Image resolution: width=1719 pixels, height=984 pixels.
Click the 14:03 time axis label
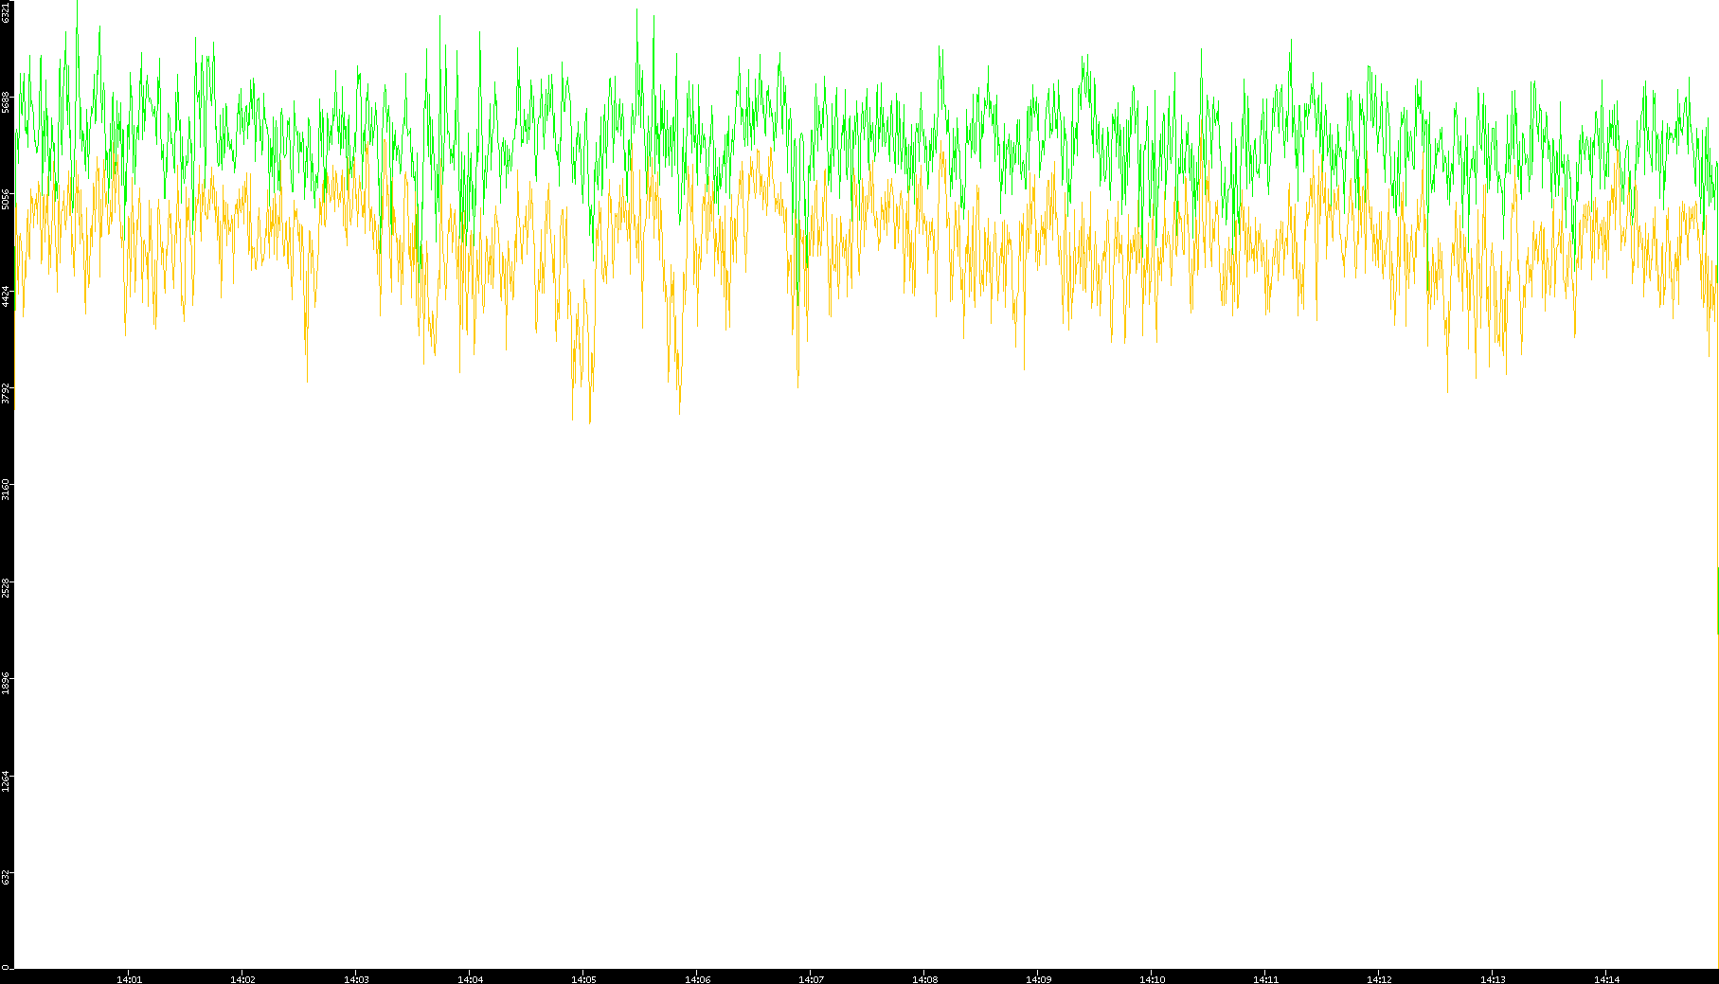[x=356, y=978]
